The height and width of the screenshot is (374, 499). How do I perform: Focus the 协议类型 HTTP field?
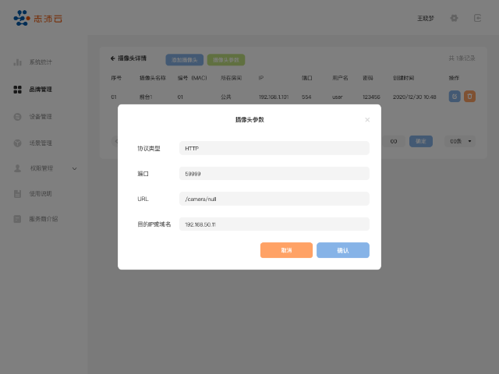[274, 148]
